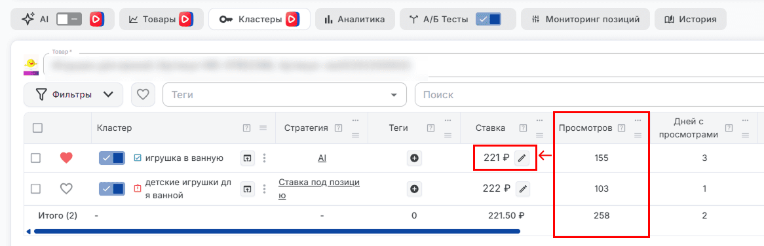This screenshot has width=764, height=246.
Task: Switch to the Товары tab
Action: click(x=161, y=20)
